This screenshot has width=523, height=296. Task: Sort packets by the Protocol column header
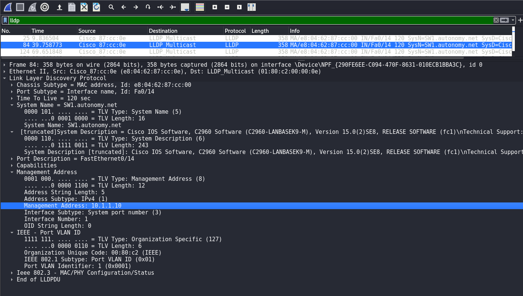coord(235,31)
